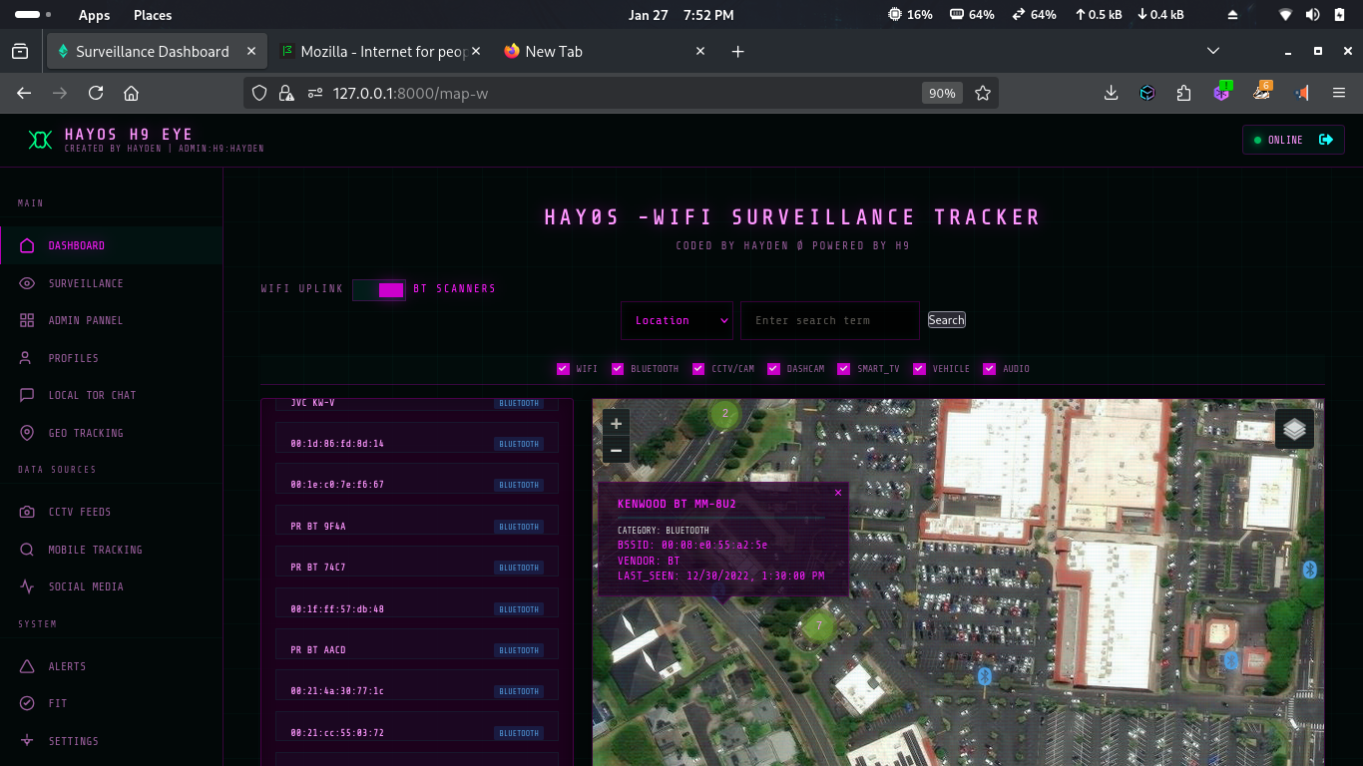The image size is (1363, 766).
Task: Click the volume icon in the system tray
Action: (x=1312, y=15)
